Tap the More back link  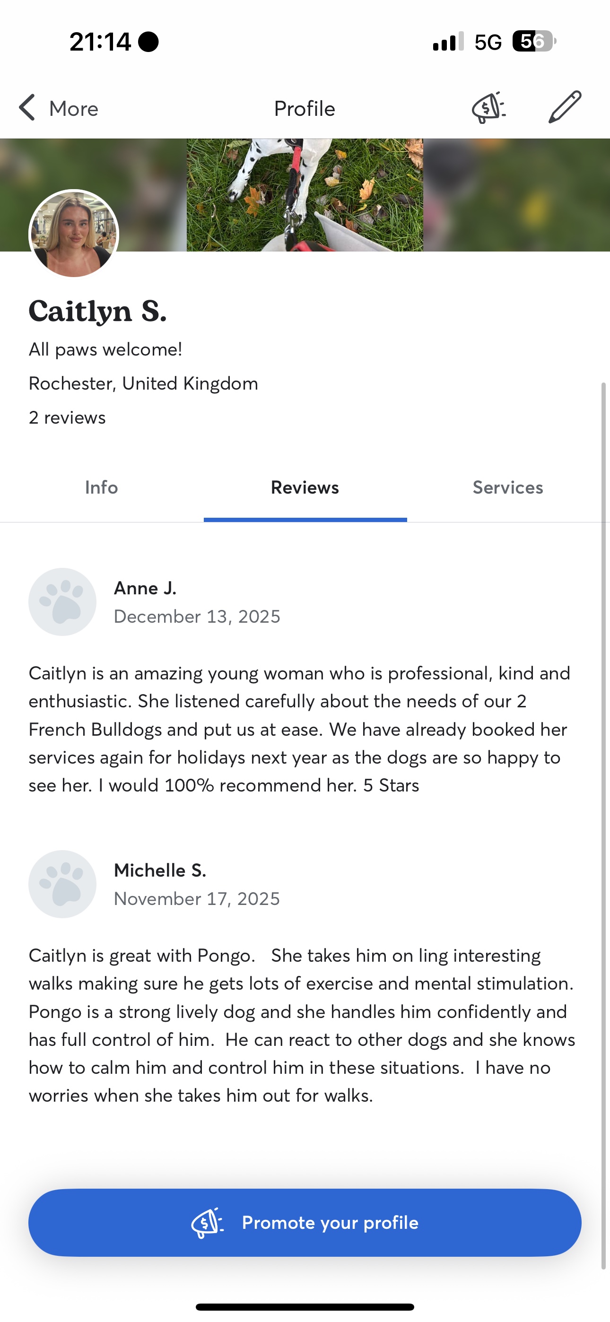coord(73,109)
